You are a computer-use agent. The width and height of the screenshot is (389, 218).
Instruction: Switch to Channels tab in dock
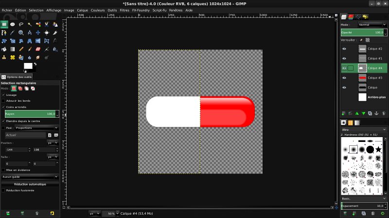pos(351,17)
